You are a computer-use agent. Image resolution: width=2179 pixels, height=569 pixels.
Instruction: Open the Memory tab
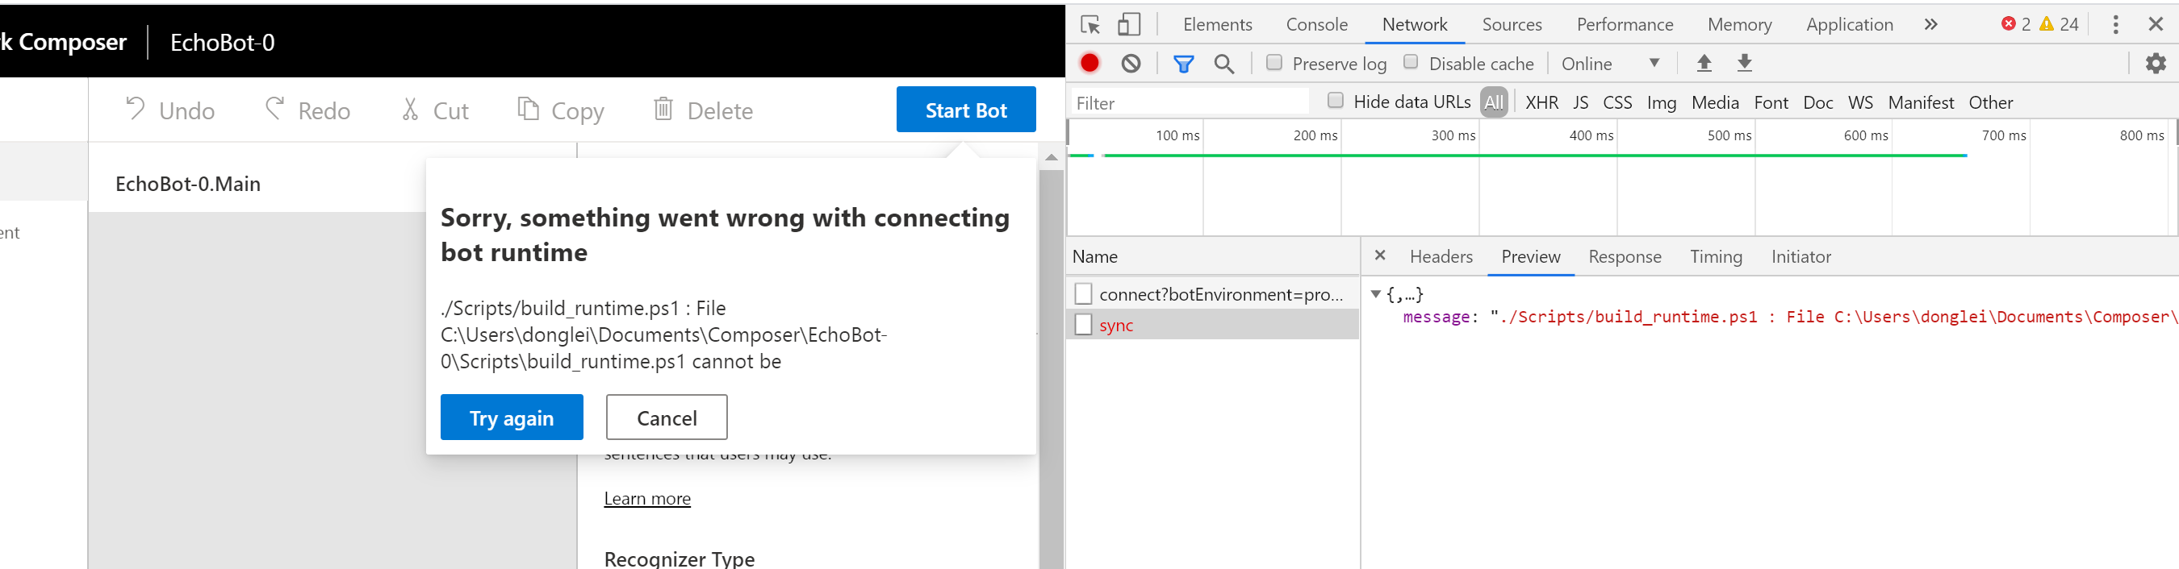[1739, 24]
